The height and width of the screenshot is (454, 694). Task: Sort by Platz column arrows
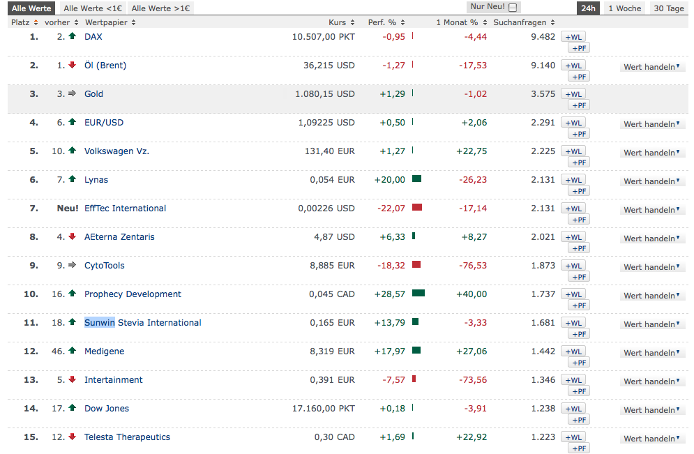36,22
